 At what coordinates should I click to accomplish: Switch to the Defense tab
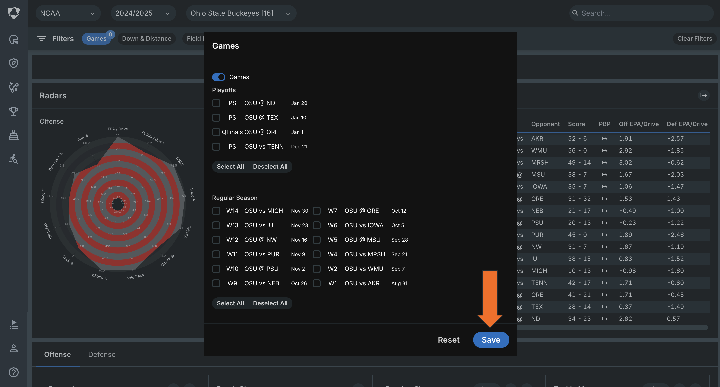tap(102, 354)
